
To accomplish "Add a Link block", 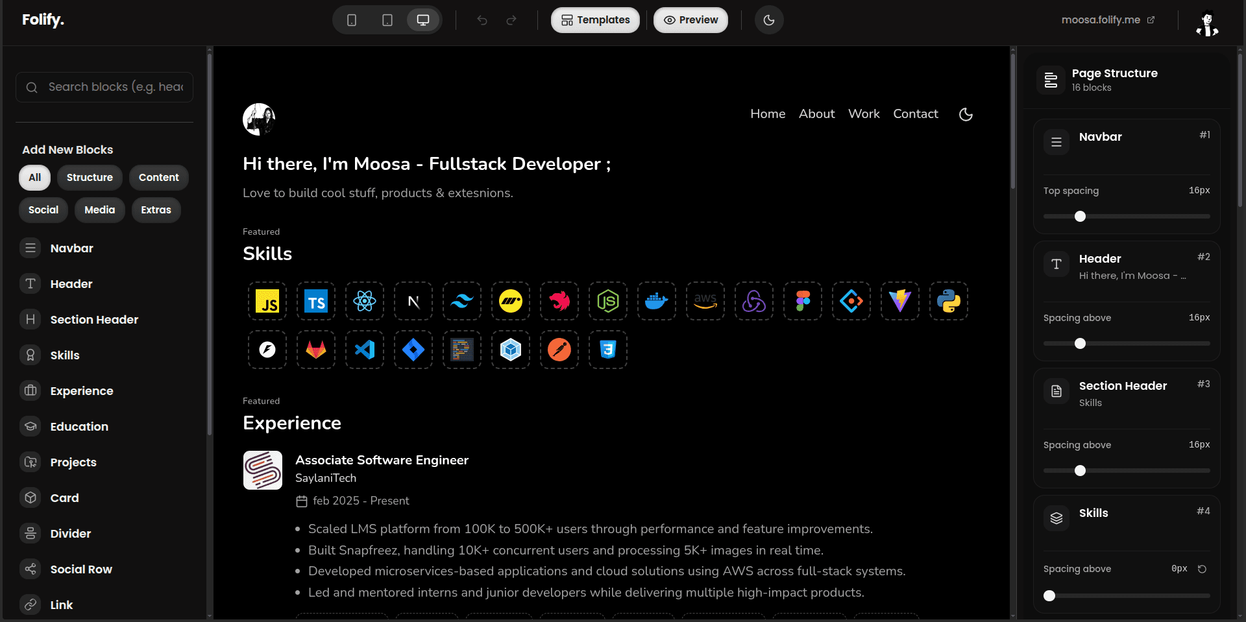I will click(104, 605).
